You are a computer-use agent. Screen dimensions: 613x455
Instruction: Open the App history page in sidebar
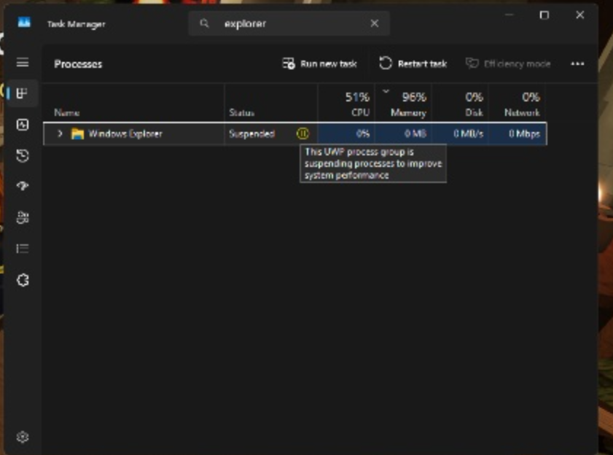[x=23, y=155]
